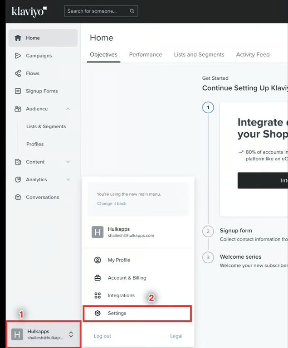Open Profiles under Audience
The width and height of the screenshot is (288, 348).
point(35,144)
